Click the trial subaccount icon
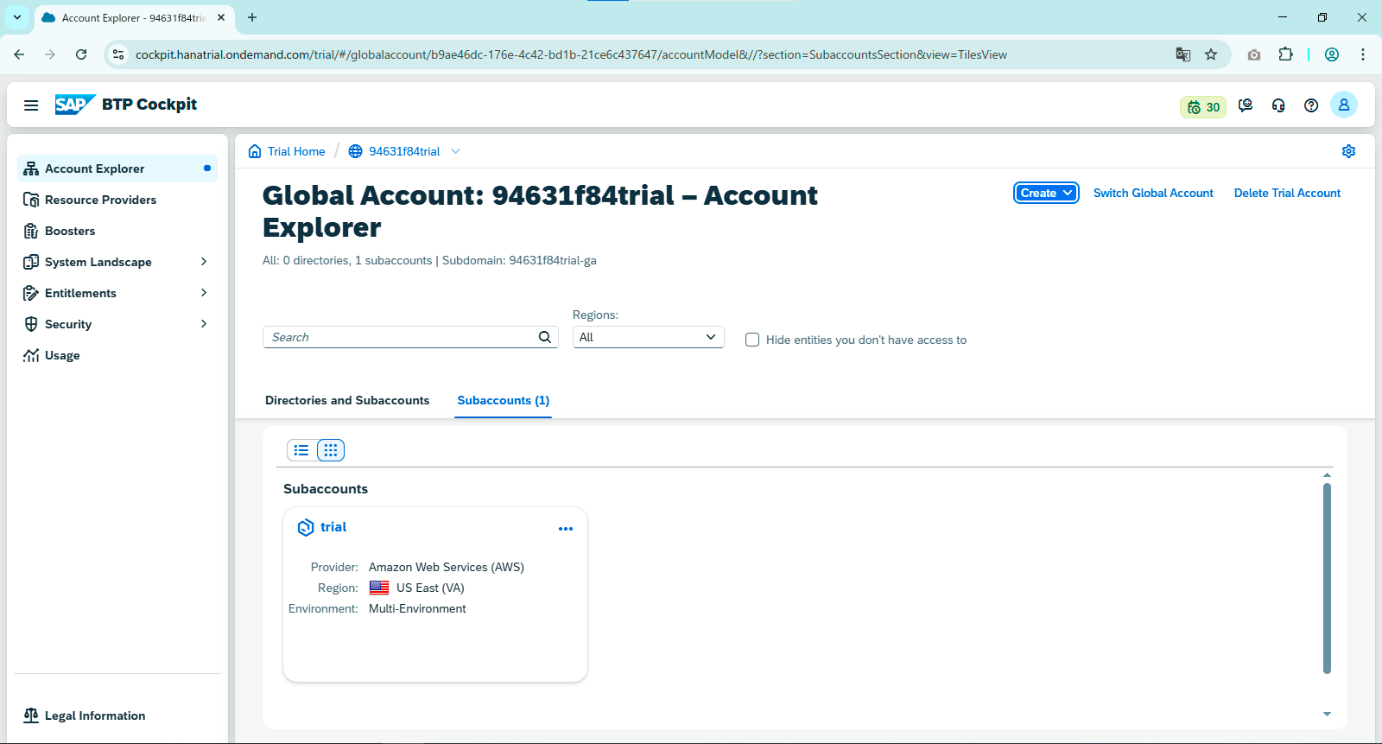This screenshot has height=744, width=1382. (x=306, y=528)
